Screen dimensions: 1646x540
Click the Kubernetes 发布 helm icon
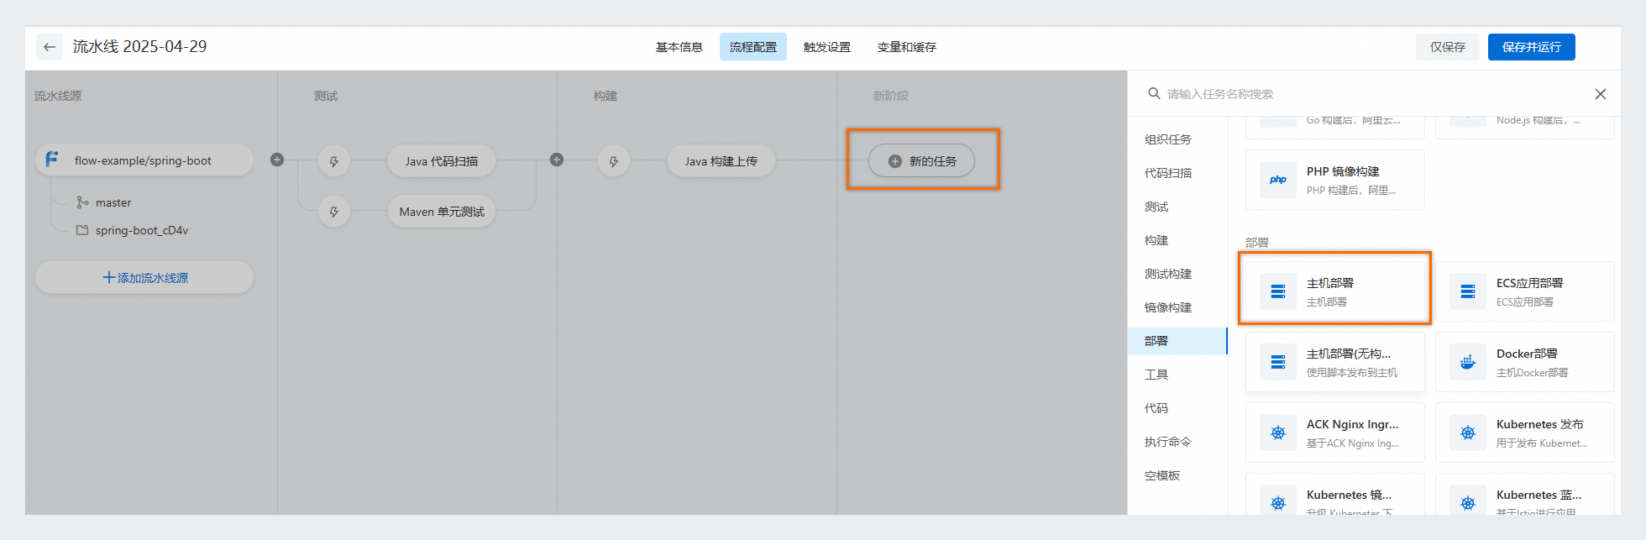pyautogui.click(x=1468, y=433)
